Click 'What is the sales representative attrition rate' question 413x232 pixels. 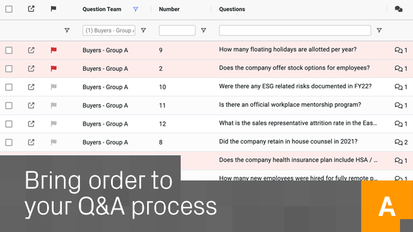tap(298, 123)
